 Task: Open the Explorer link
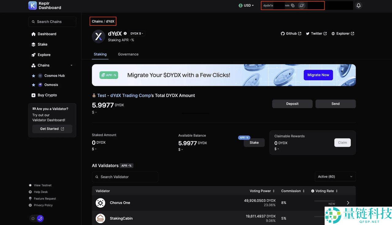(343, 34)
